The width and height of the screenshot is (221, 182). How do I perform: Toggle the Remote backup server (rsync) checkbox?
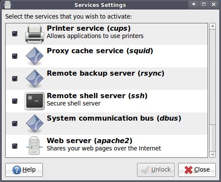point(15,79)
